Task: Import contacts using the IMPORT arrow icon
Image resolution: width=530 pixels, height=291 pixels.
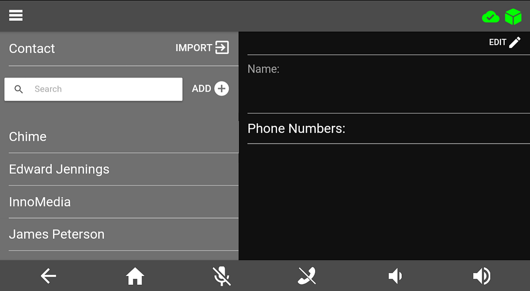Action: coord(222,47)
